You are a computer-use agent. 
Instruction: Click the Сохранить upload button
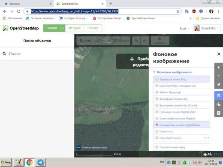pyautogui.click(x=160, y=41)
